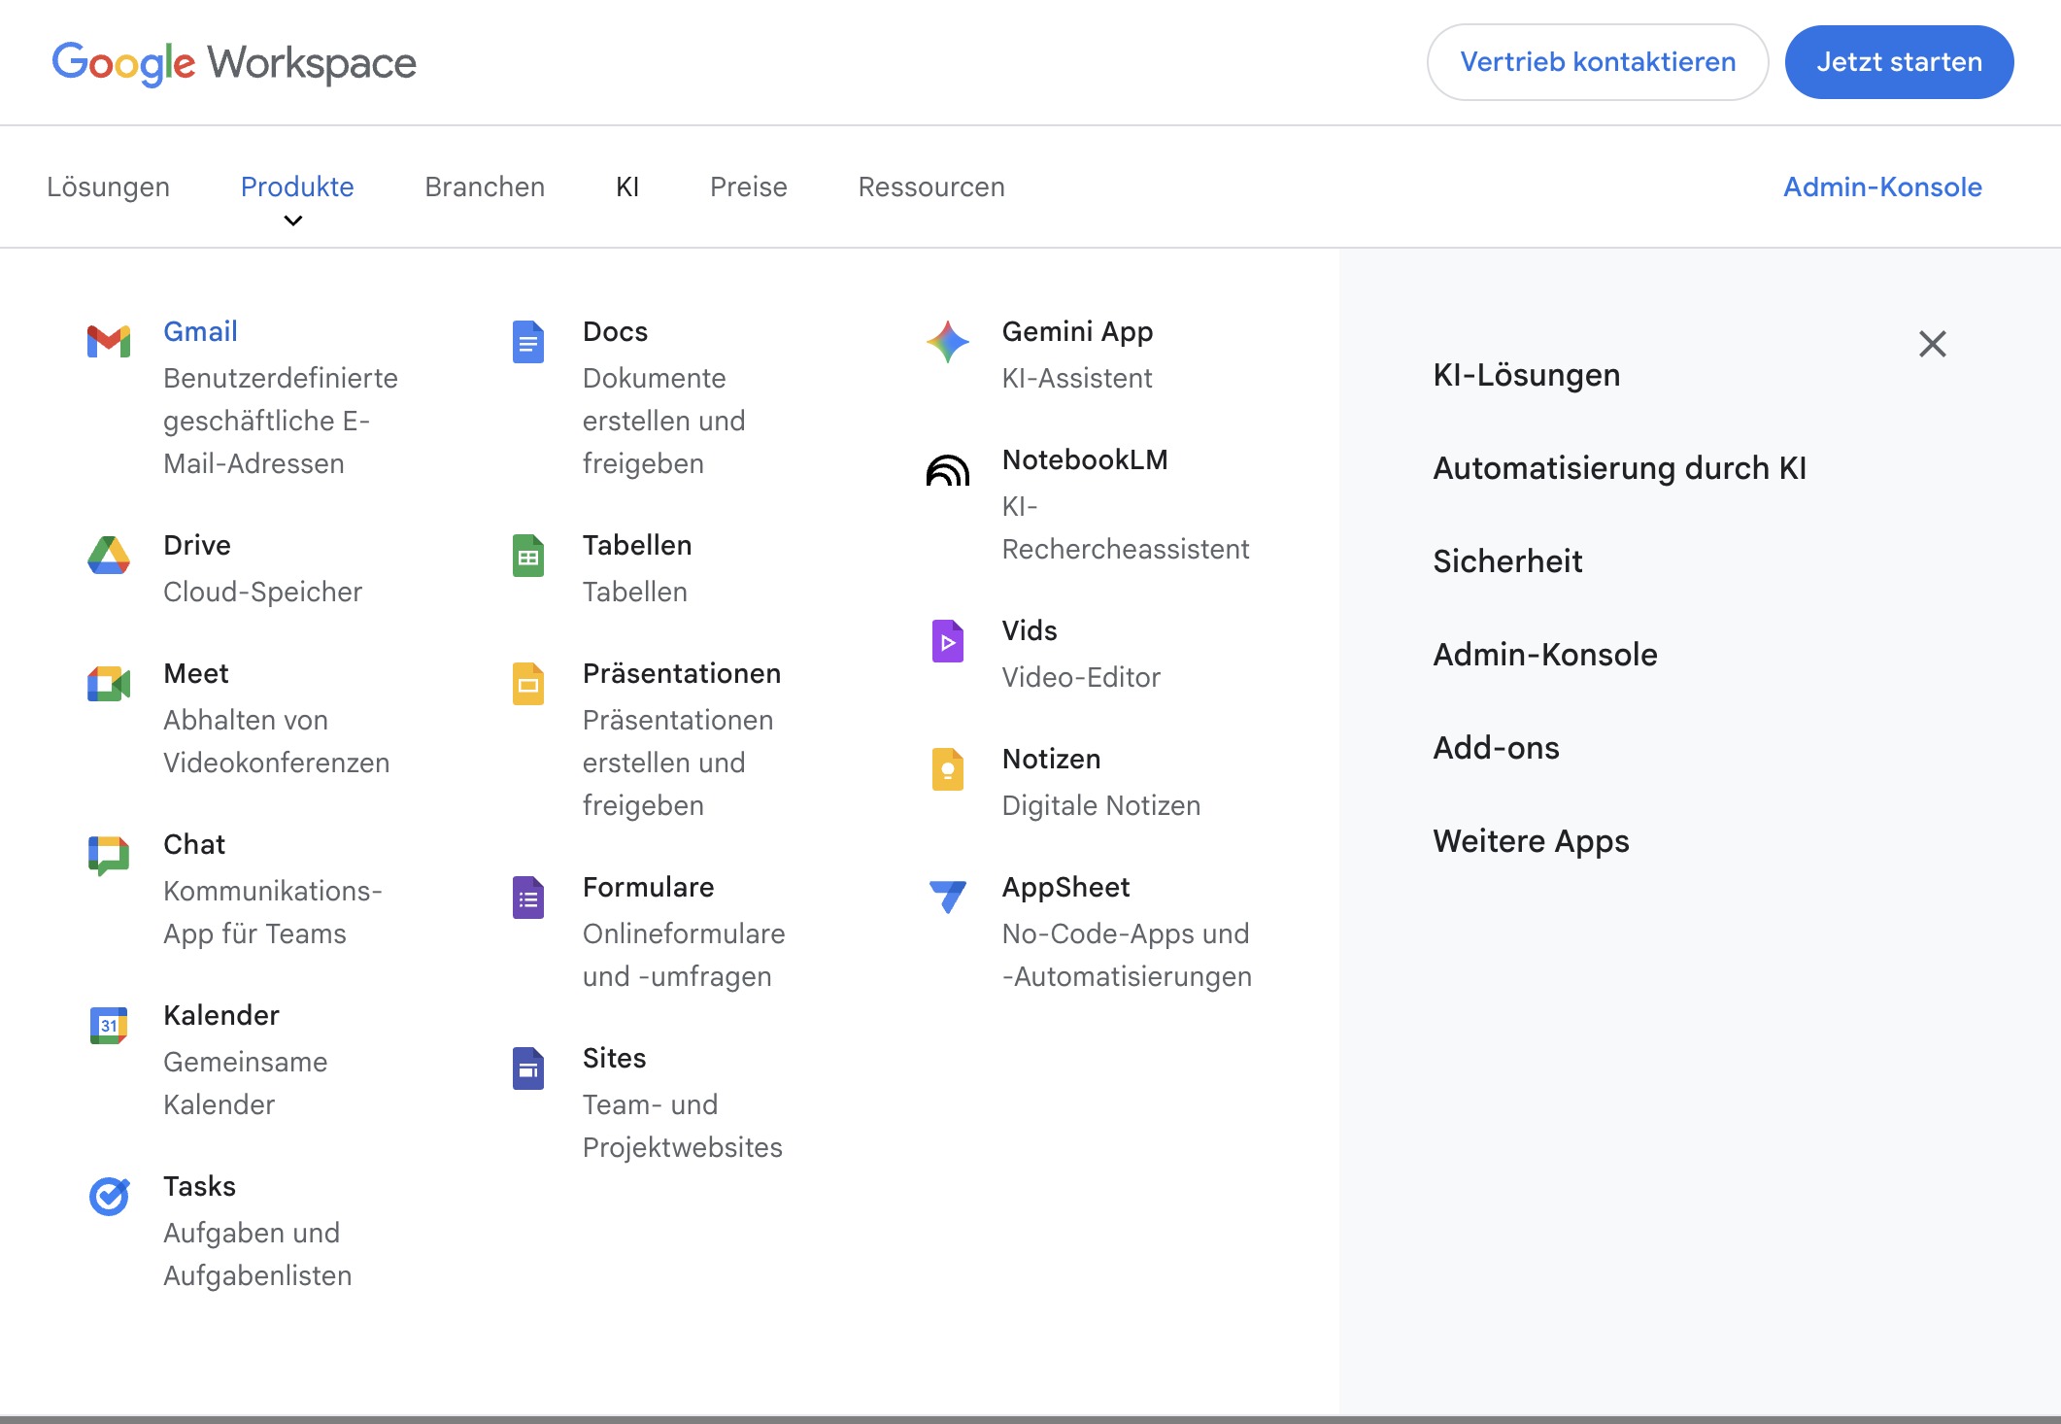2061x1424 pixels.
Task: Open the Tabellen product heading
Action: (637, 545)
